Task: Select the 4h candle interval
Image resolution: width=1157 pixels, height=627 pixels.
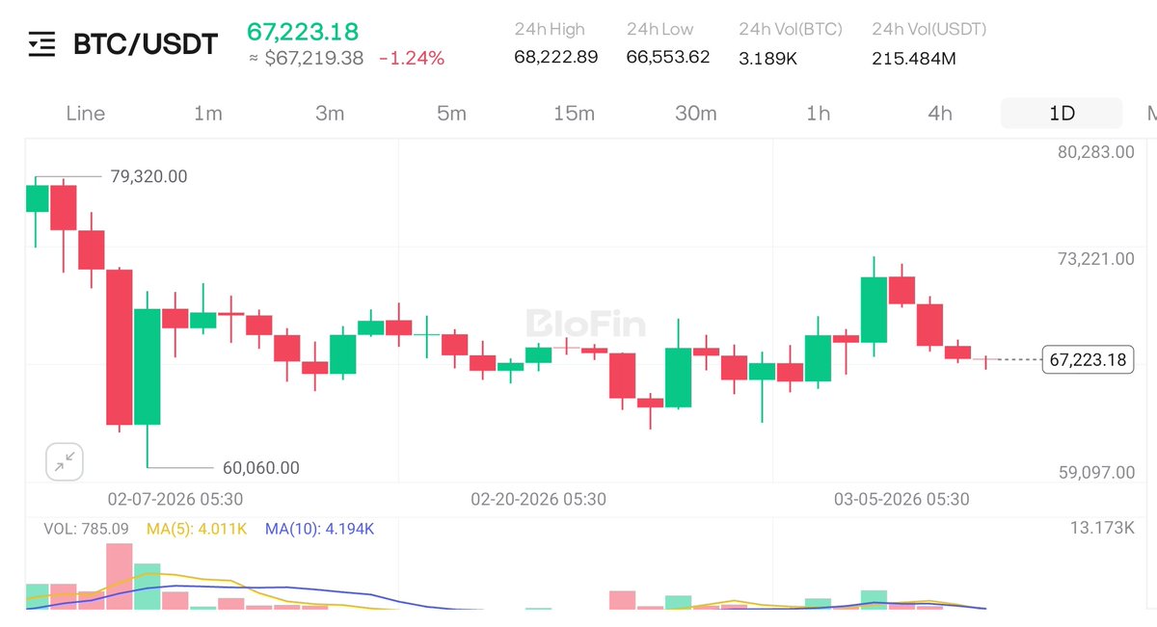Action: [939, 113]
